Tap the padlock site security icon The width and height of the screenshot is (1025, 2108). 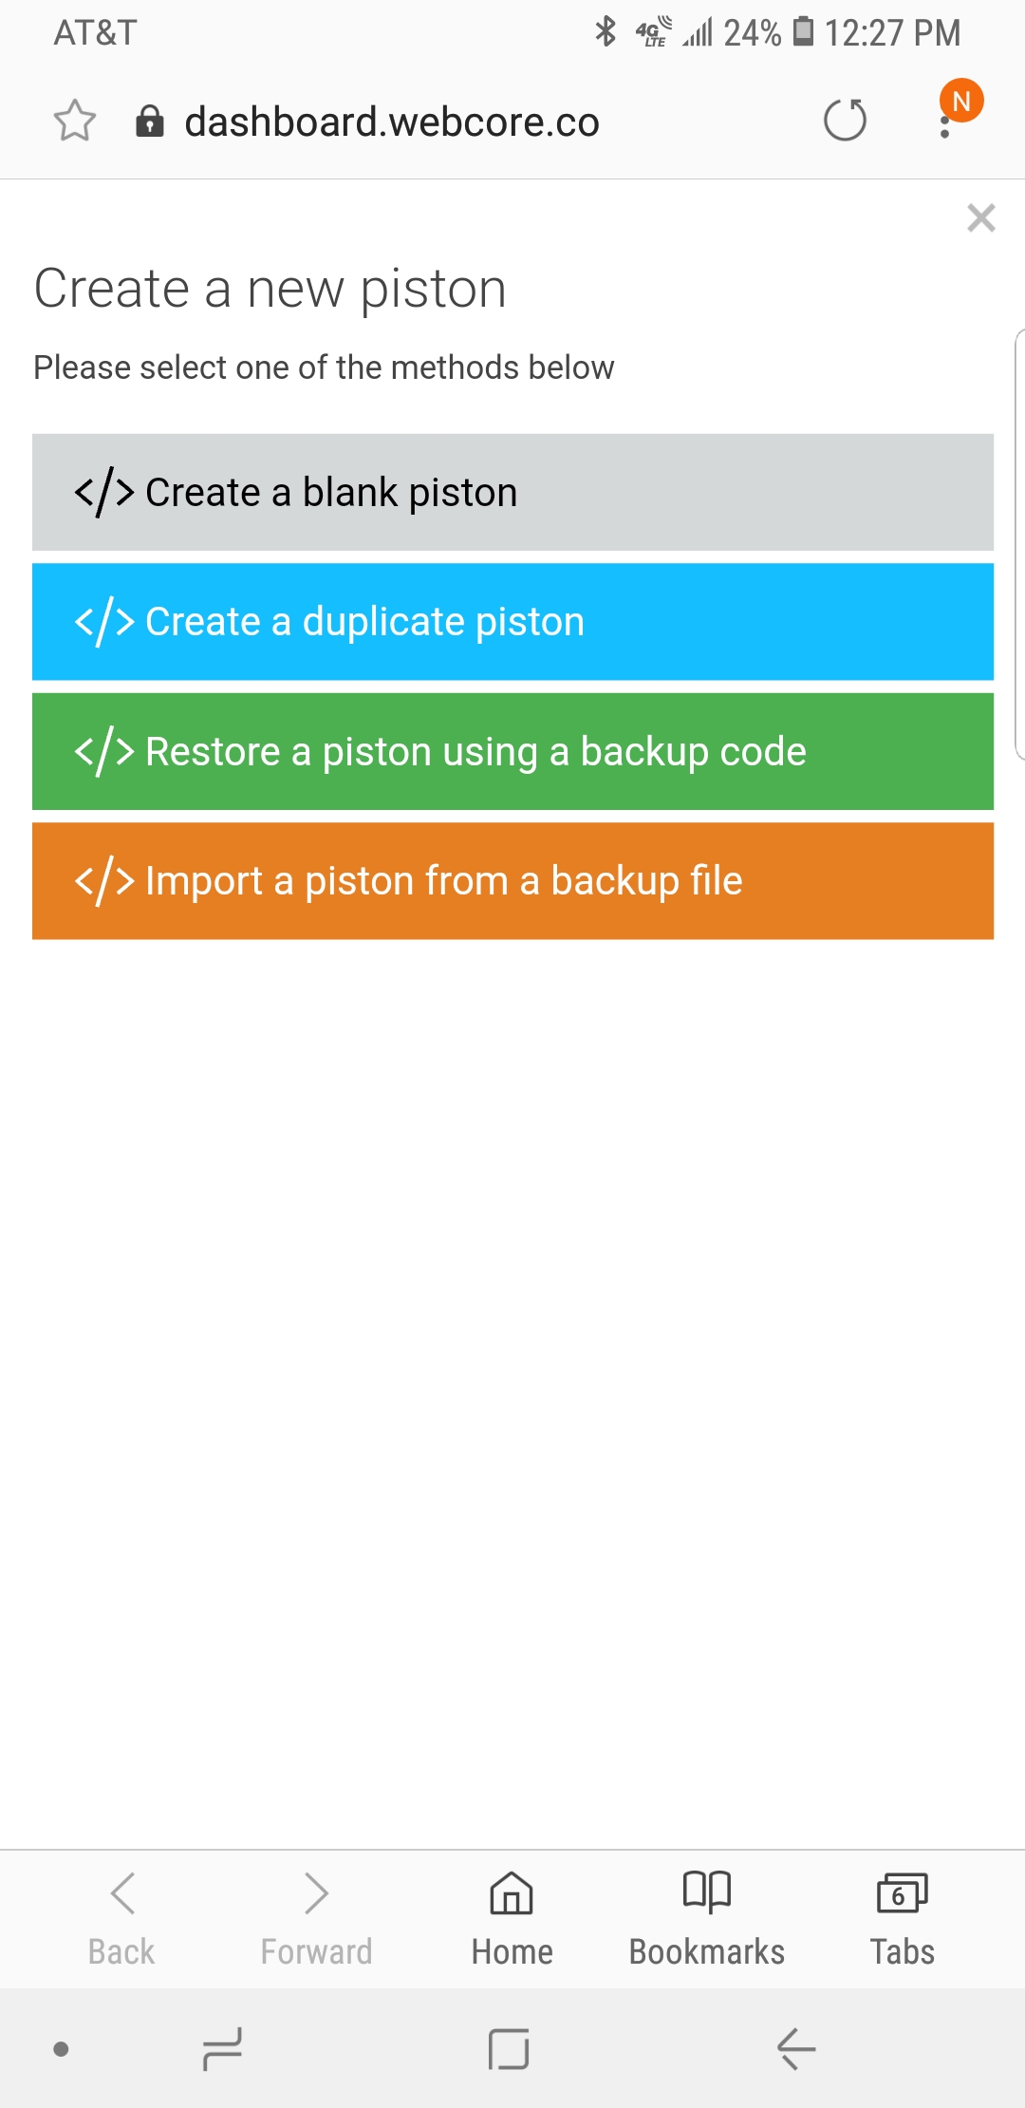(x=150, y=121)
